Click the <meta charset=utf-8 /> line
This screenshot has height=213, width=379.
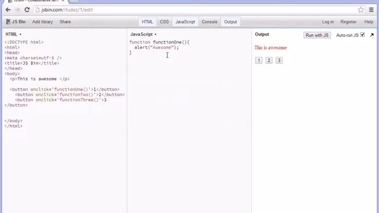tap(33, 58)
